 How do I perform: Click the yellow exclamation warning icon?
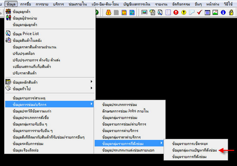[184, 13]
